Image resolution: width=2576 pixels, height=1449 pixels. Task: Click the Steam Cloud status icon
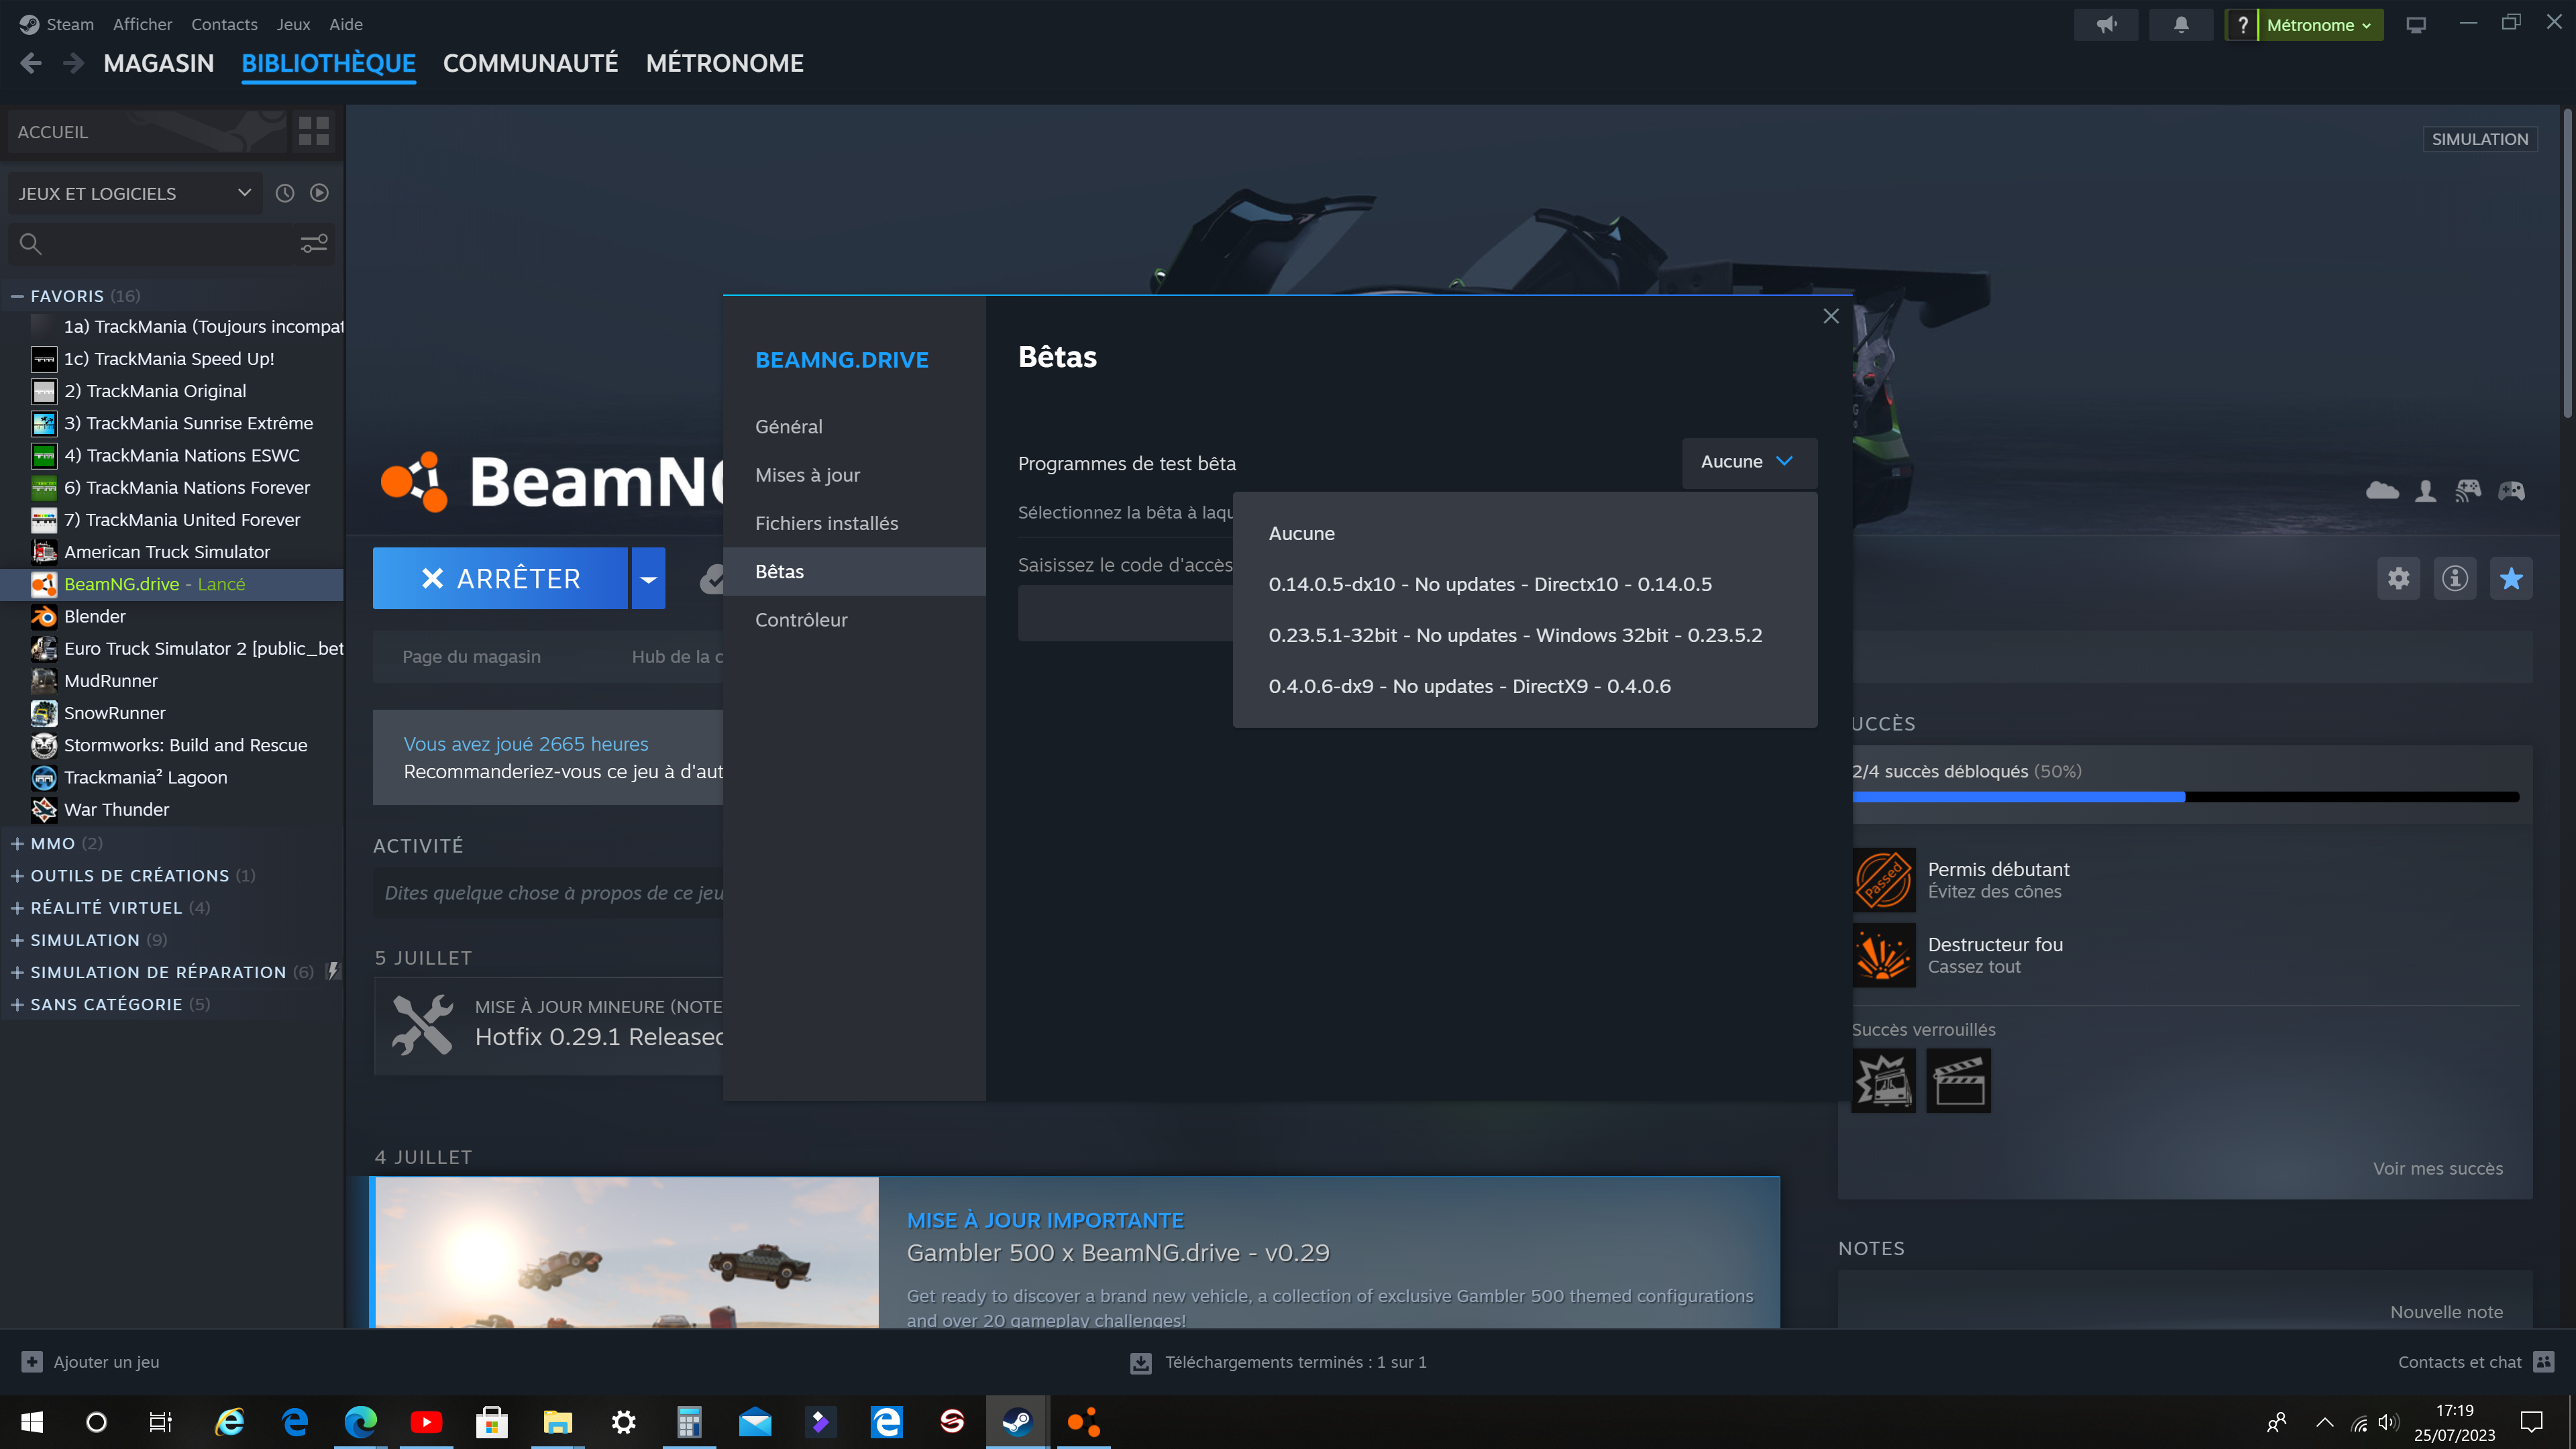[2382, 490]
